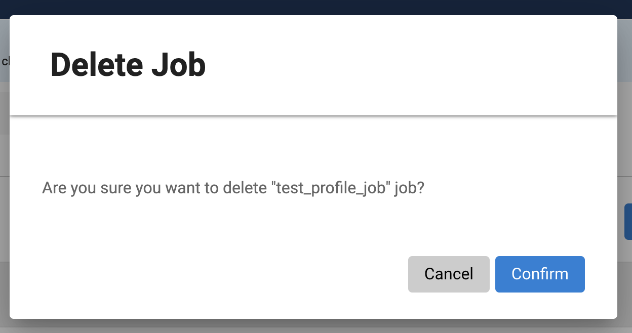The height and width of the screenshot is (333, 632).
Task: Click blank dialog space right of the message
Action: (x=517, y=188)
